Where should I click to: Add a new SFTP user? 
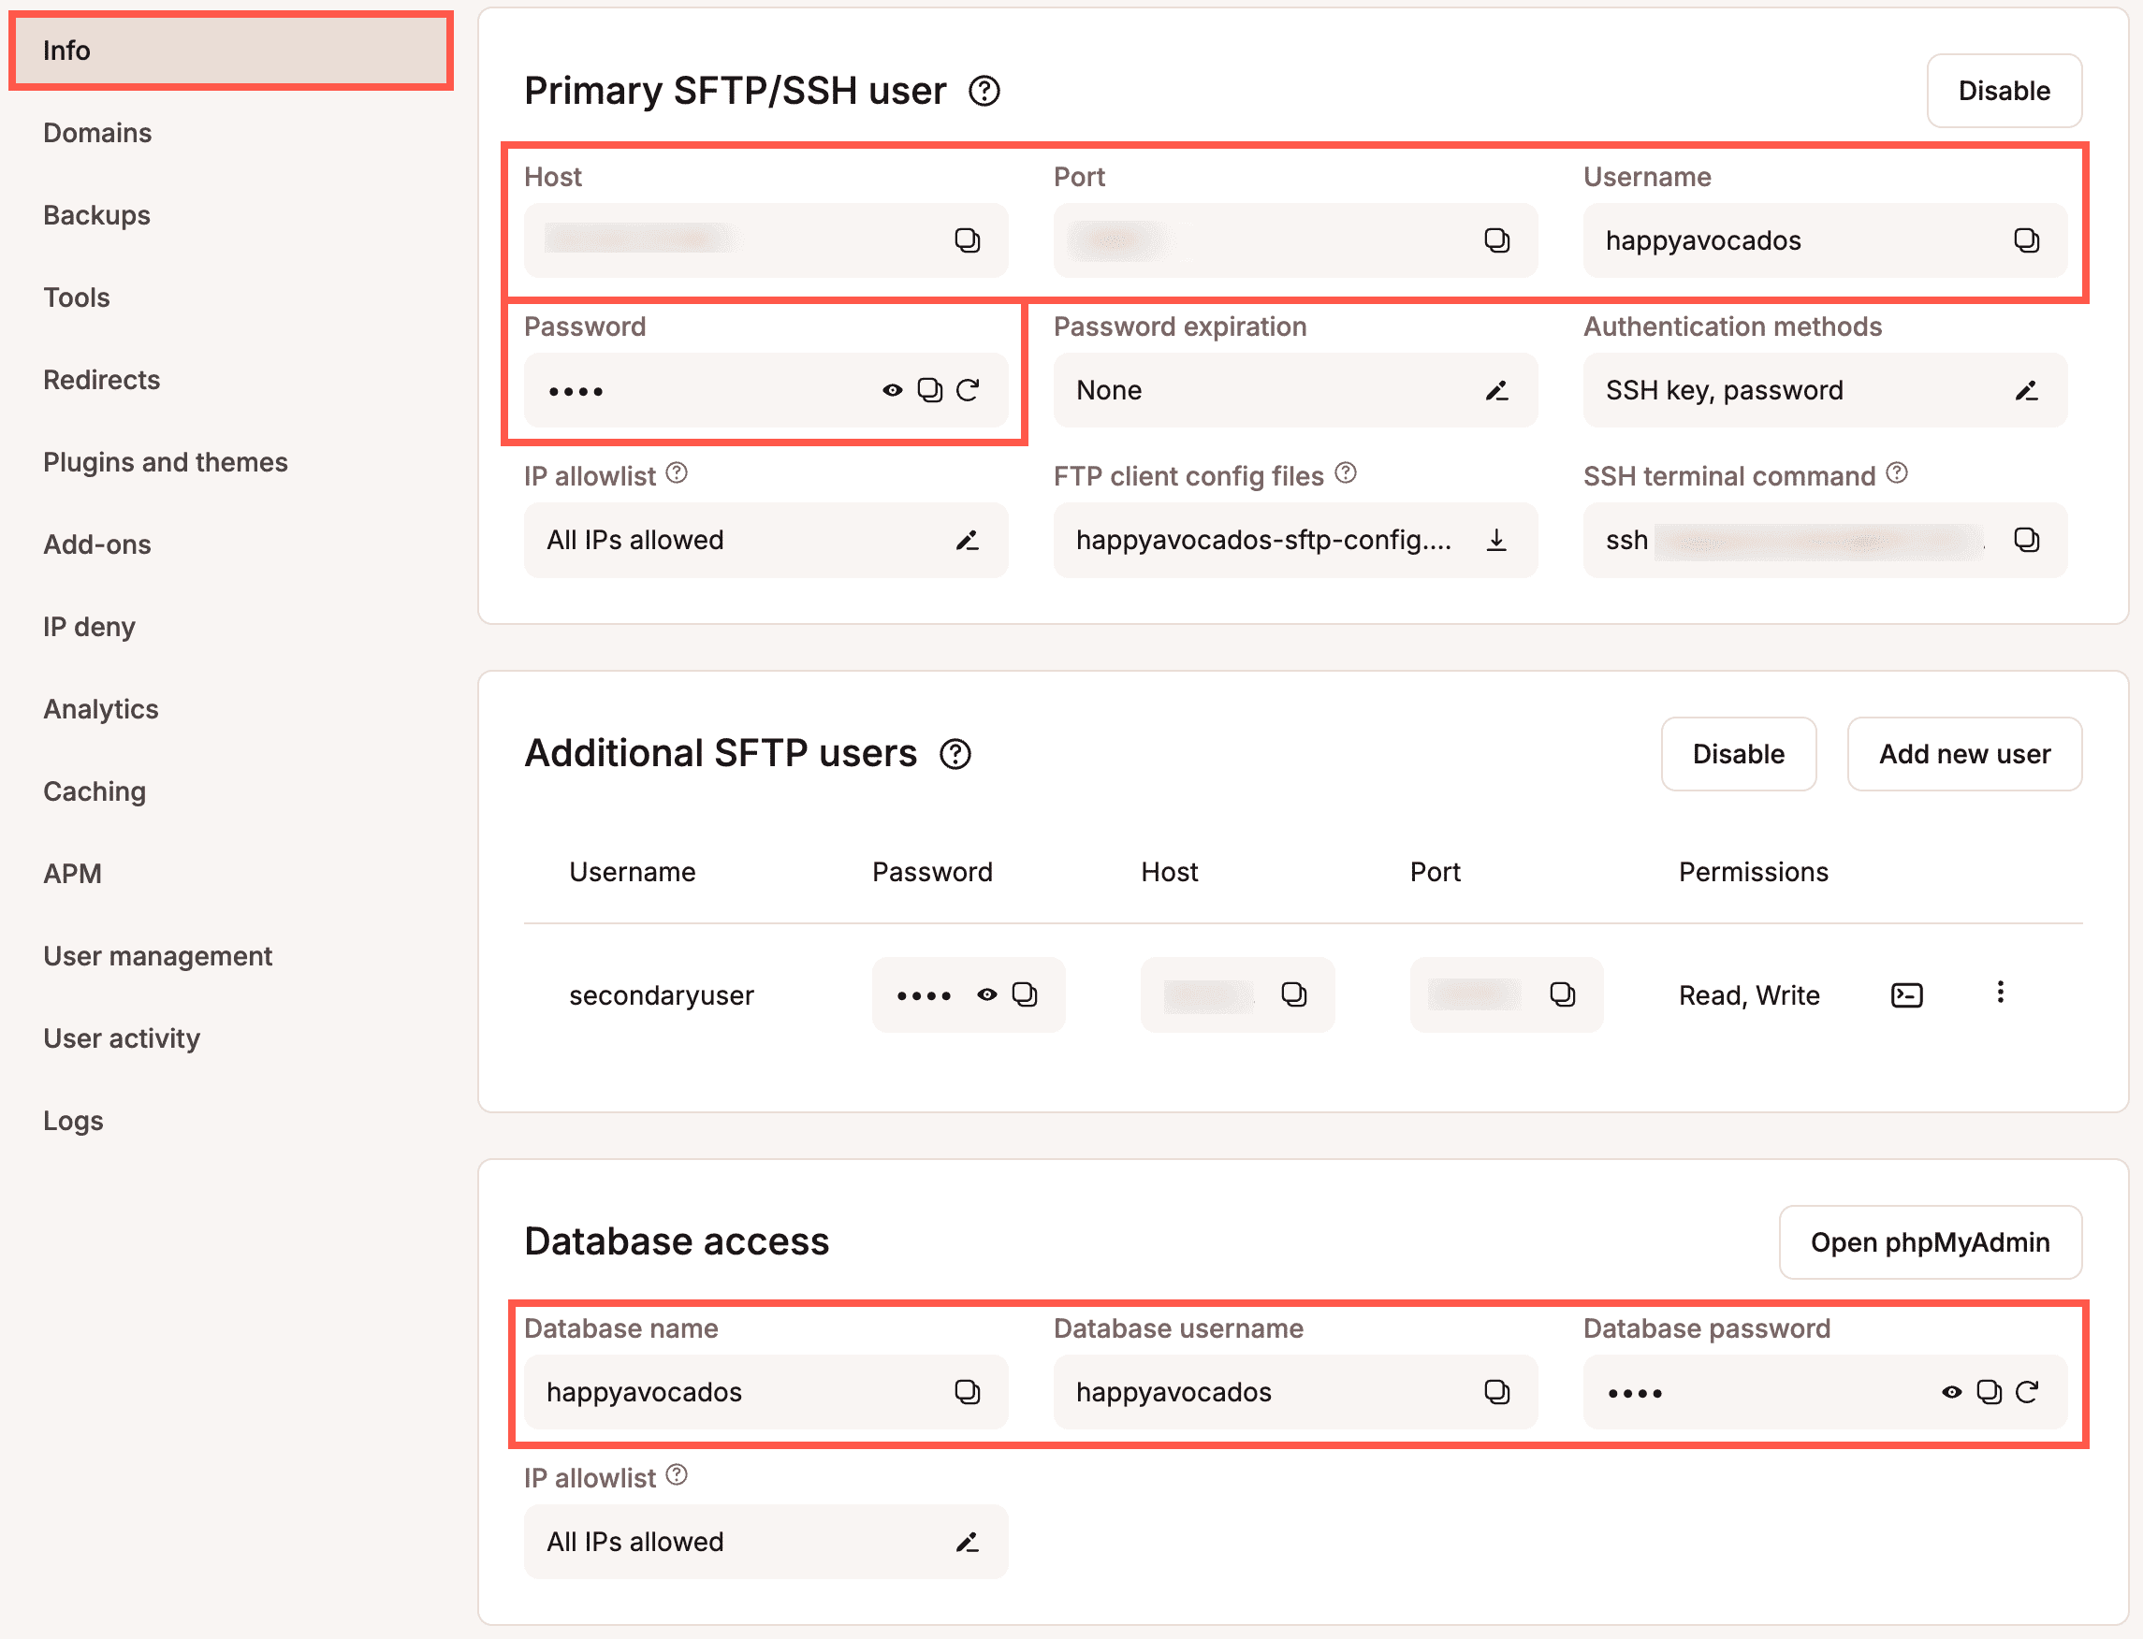click(1963, 753)
